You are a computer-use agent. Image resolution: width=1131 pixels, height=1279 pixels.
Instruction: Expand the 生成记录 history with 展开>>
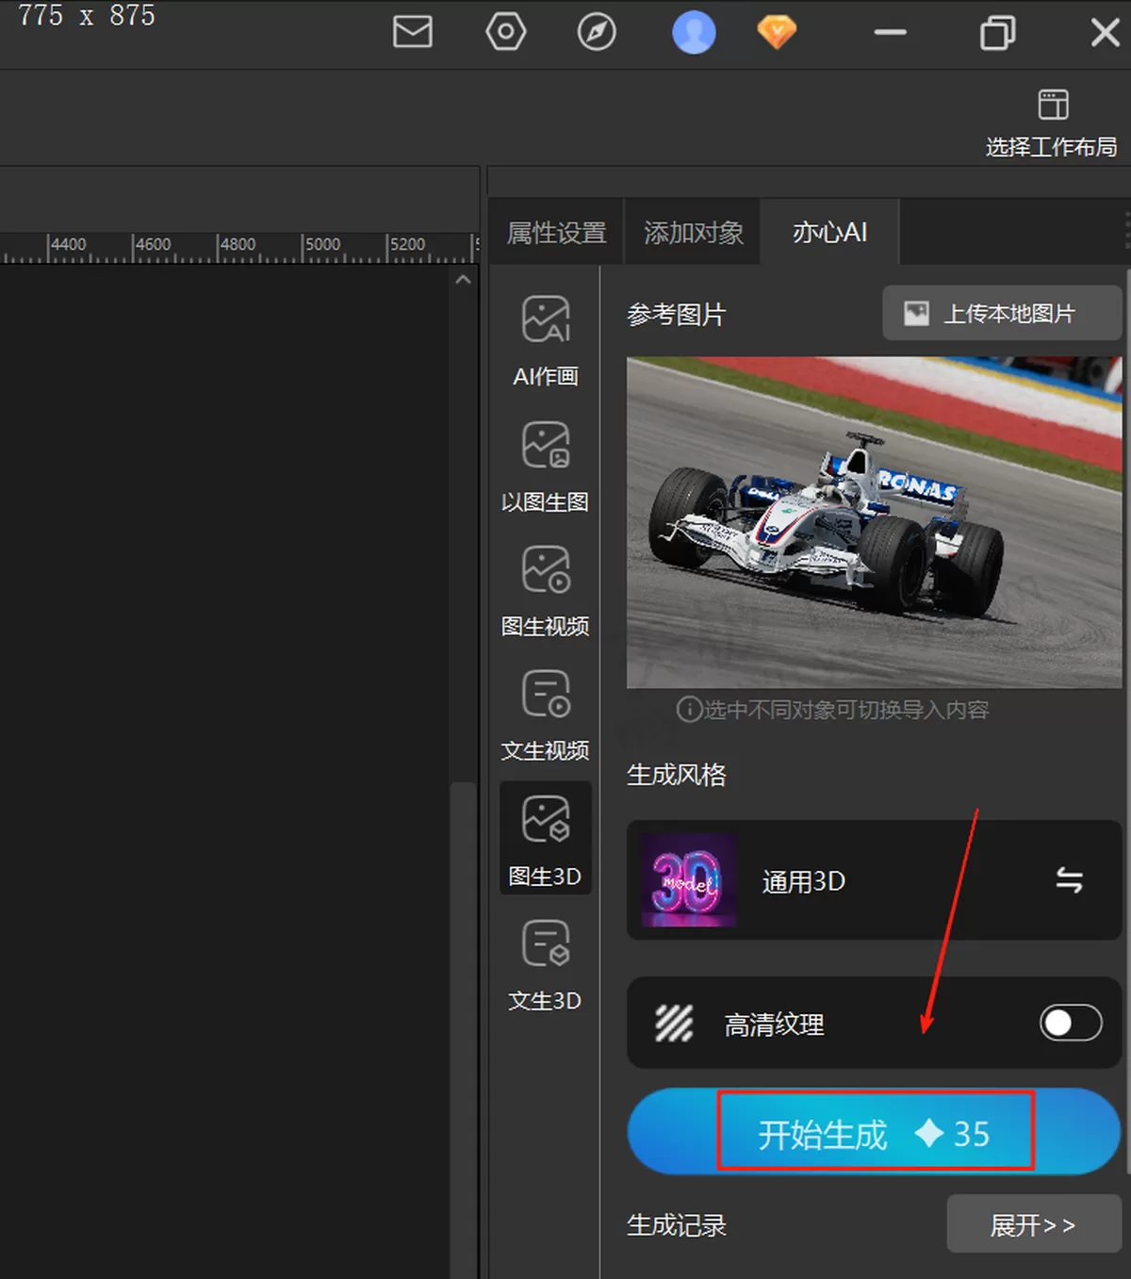coord(1033,1224)
